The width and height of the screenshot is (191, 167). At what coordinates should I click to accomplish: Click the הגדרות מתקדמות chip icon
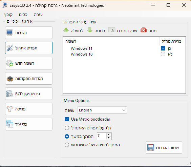coord(10,79)
